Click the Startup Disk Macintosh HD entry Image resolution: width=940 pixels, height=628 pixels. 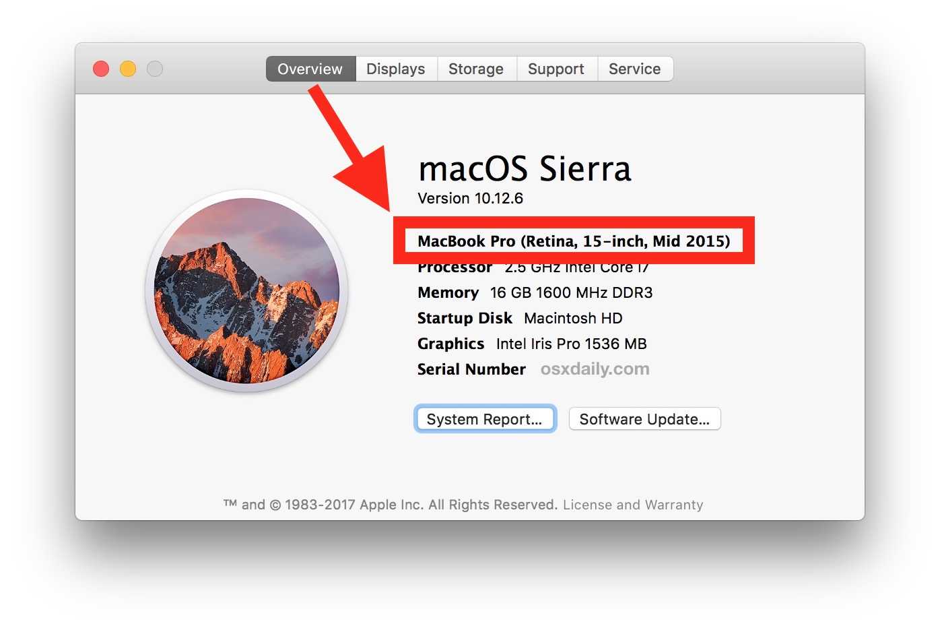pos(573,318)
